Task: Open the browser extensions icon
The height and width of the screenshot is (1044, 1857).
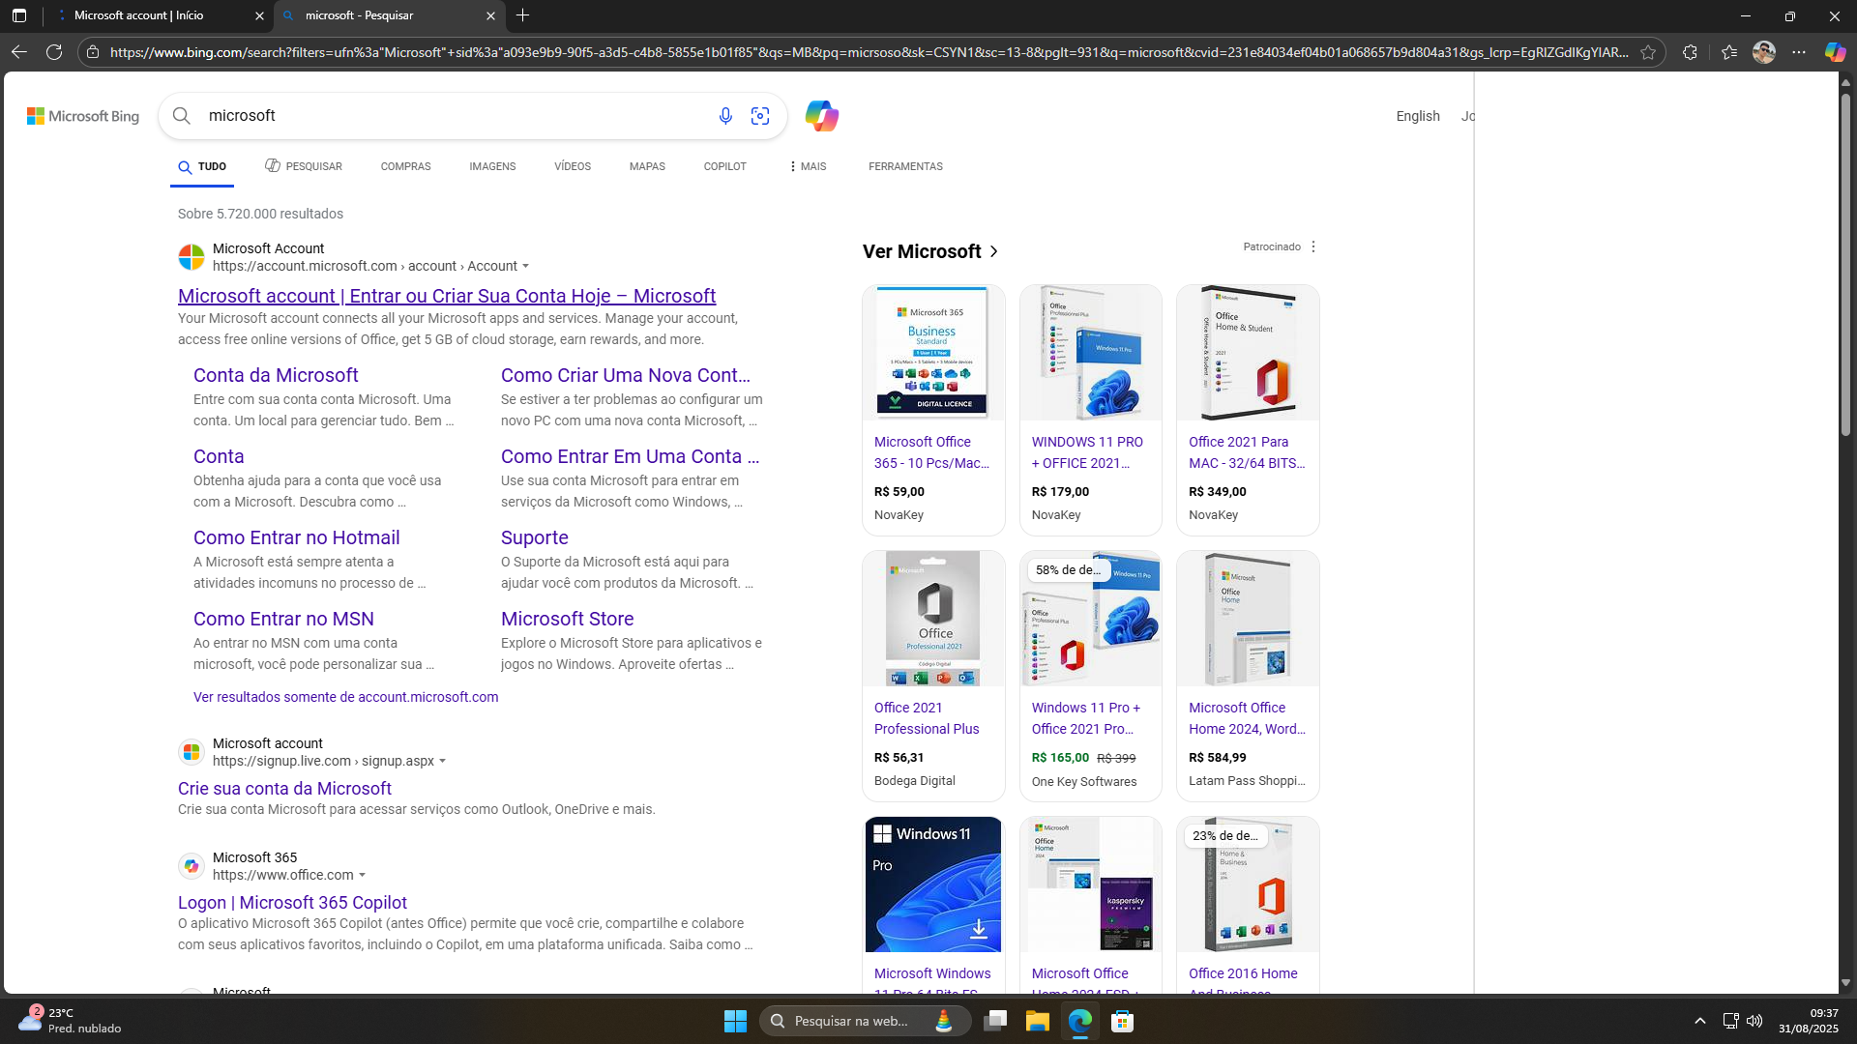Action: (1690, 52)
